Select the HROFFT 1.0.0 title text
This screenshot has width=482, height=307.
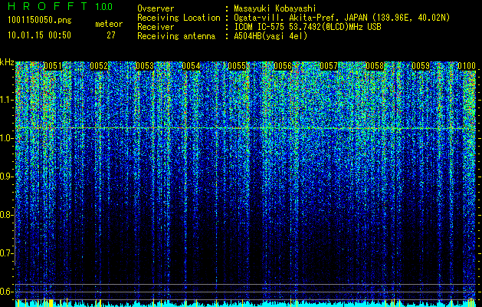[x=61, y=6]
